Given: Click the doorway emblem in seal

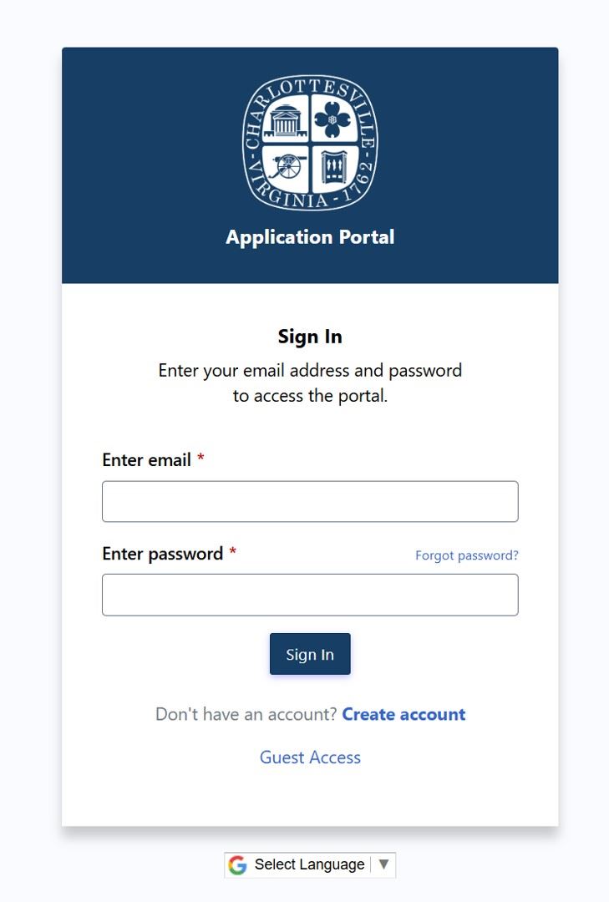Looking at the screenshot, I should [x=333, y=167].
